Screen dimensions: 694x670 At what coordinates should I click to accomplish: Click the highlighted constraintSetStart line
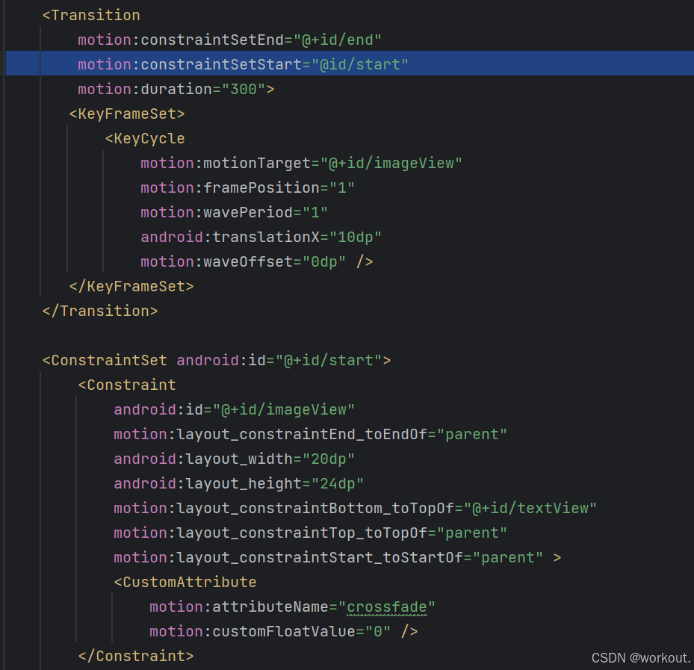point(241,64)
